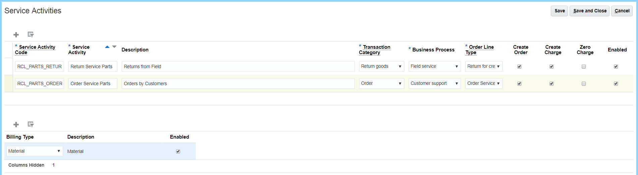Add a new billing type row
The width and height of the screenshot is (638, 175).
pos(16,125)
